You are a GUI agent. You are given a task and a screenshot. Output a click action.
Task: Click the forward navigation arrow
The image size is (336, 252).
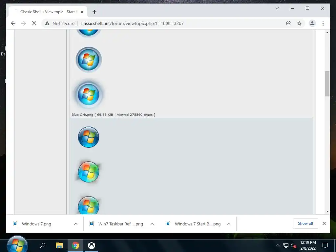pyautogui.click(x=24, y=23)
